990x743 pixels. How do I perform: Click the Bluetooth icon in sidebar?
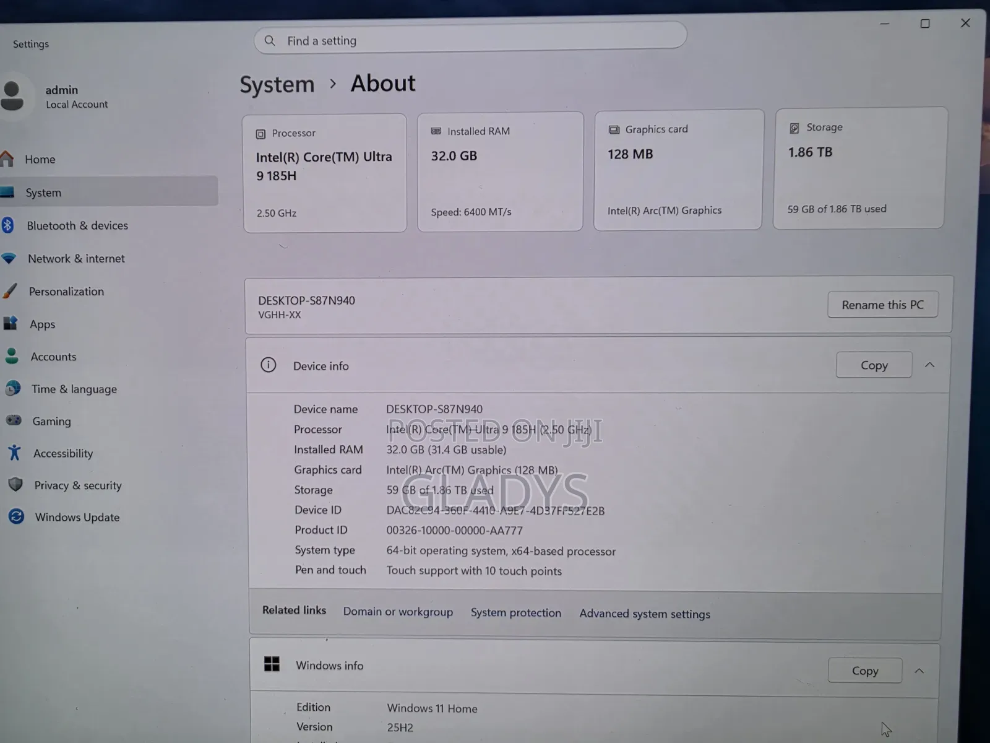(x=7, y=225)
